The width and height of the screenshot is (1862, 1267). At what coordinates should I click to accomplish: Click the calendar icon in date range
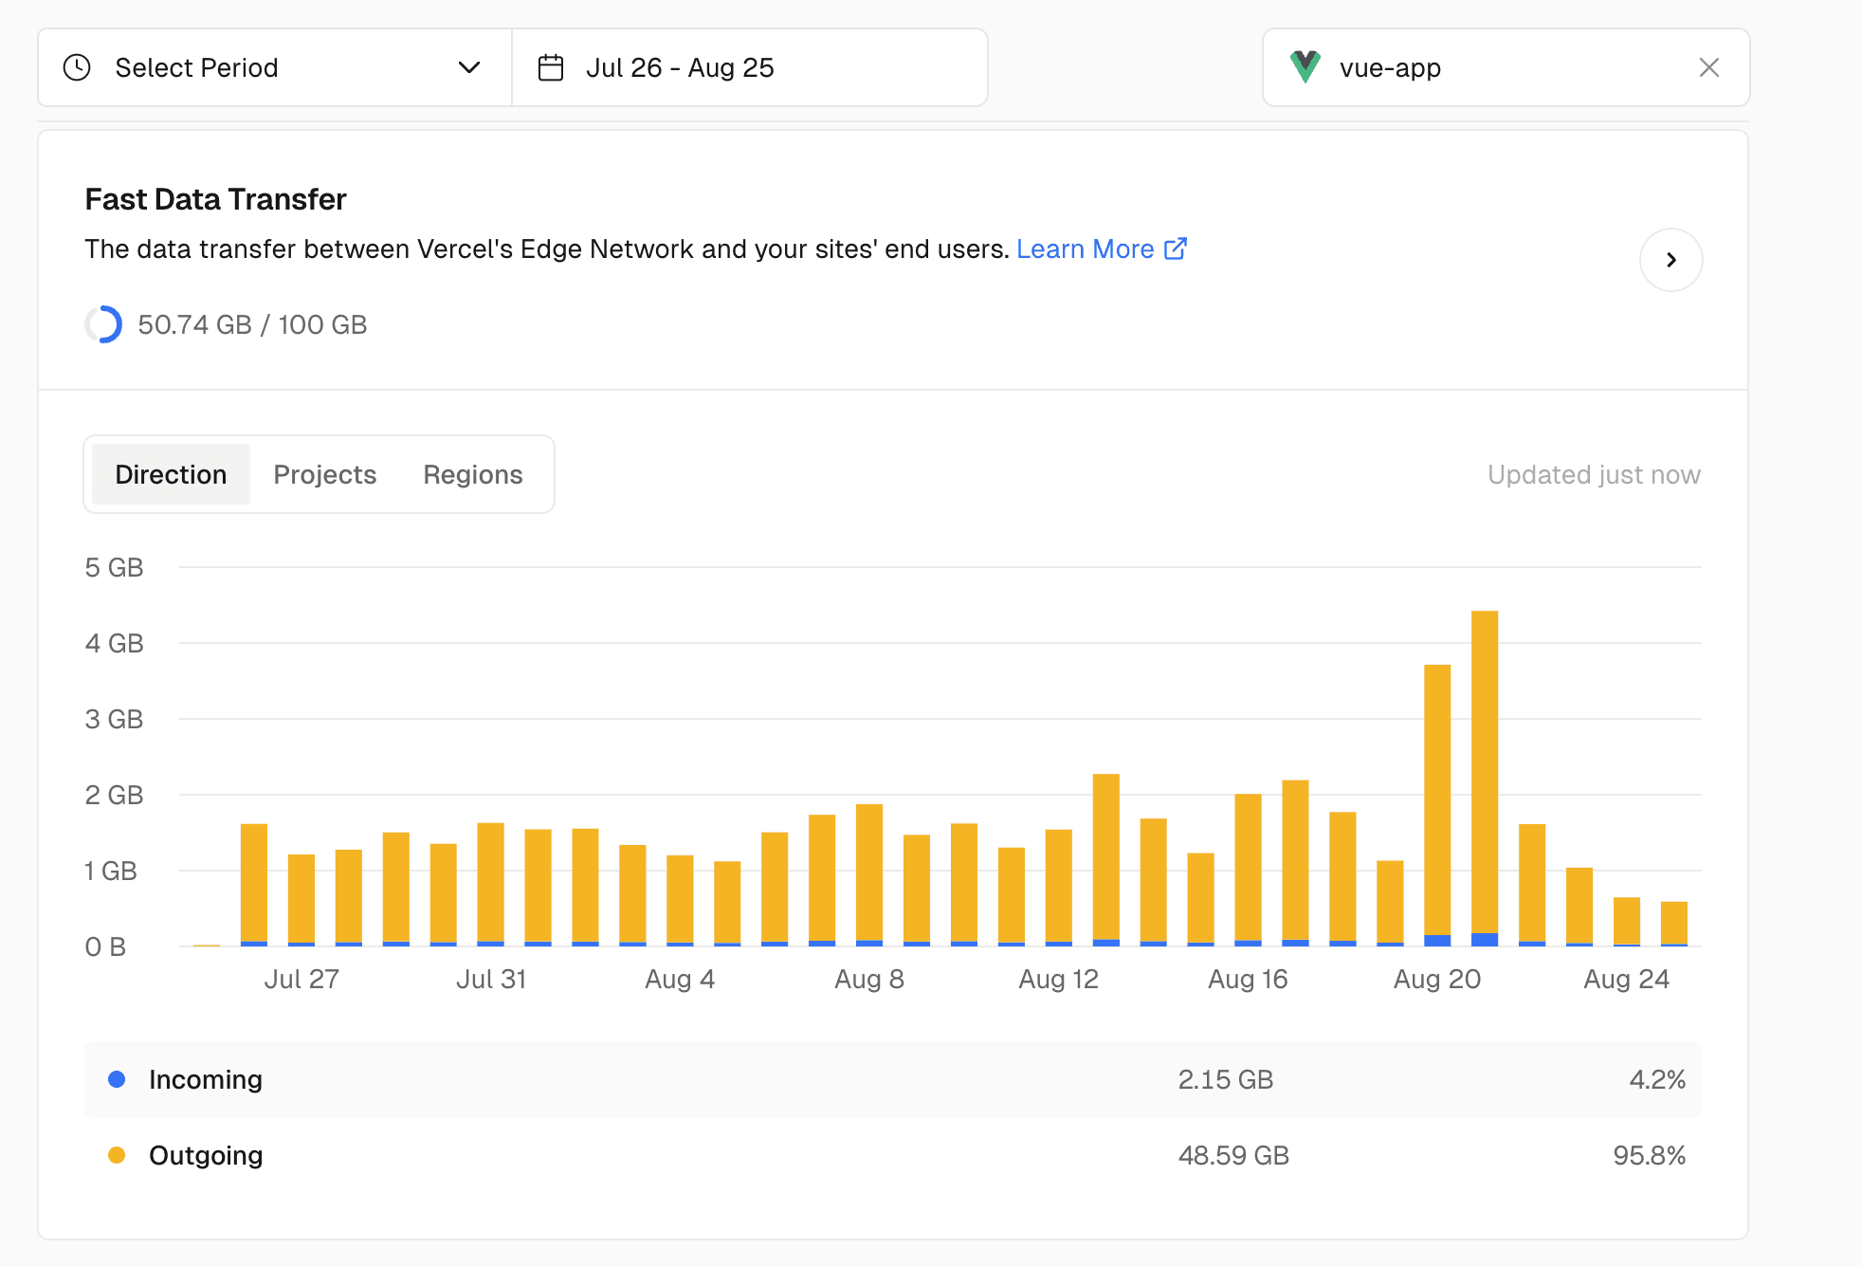(551, 67)
